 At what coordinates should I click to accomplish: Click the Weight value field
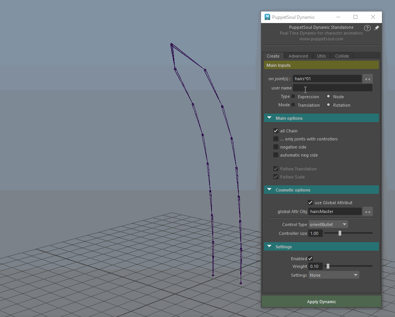[x=316, y=266]
